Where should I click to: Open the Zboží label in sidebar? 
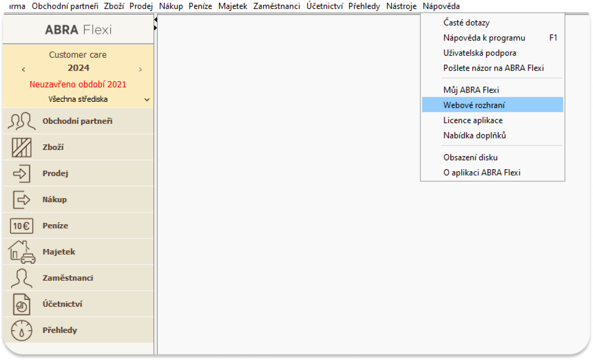click(x=53, y=148)
